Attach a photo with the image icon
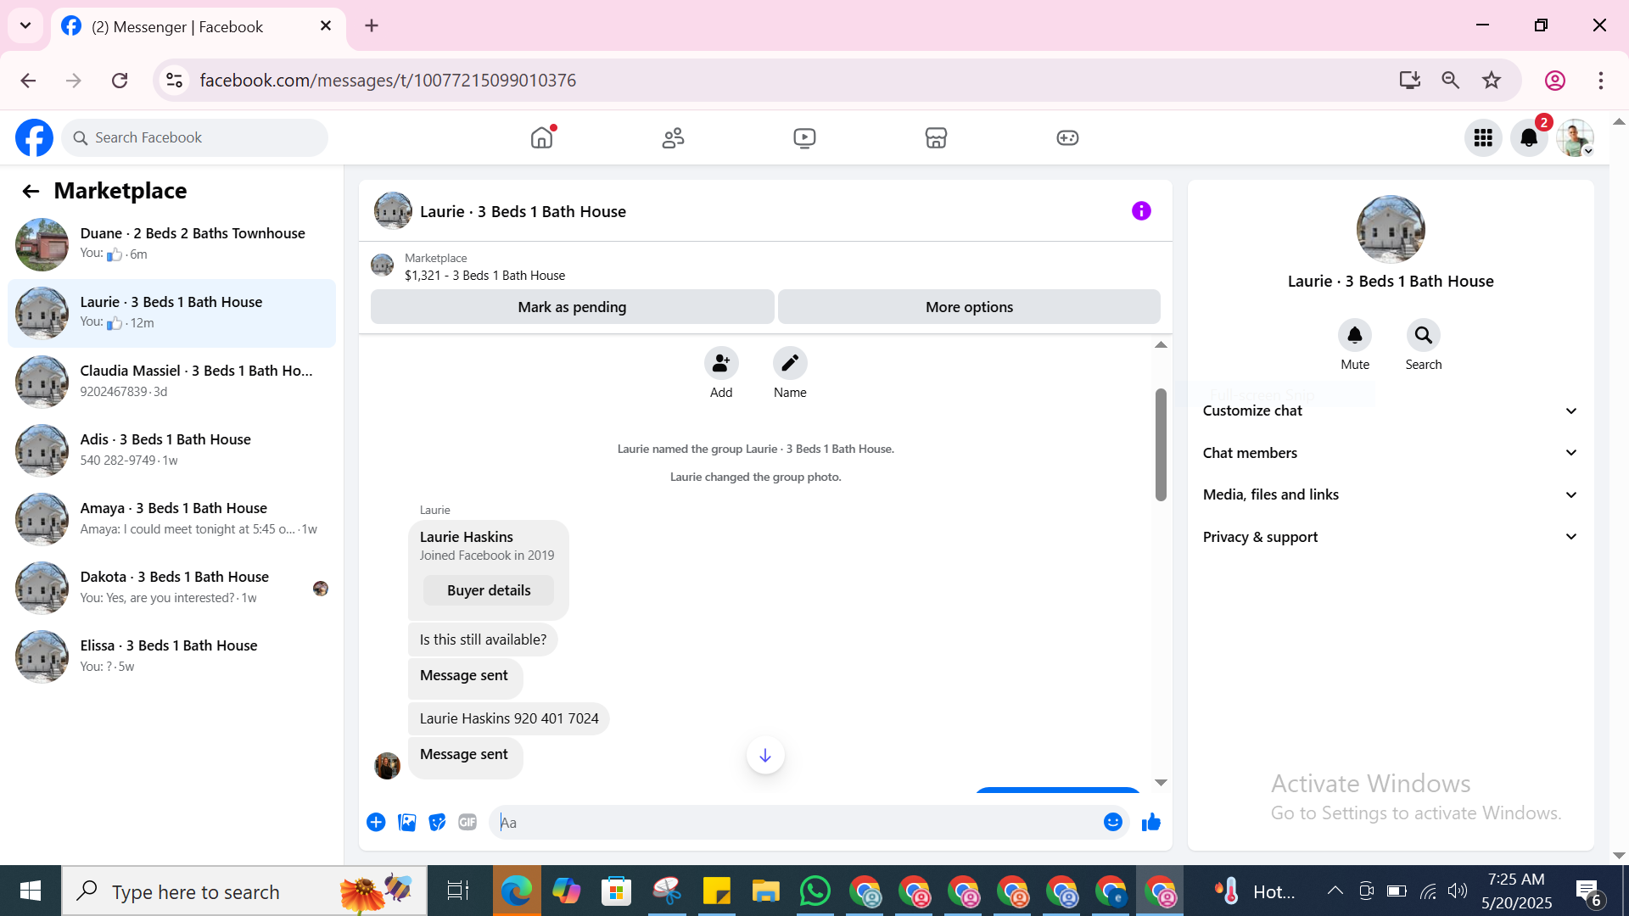This screenshot has width=1629, height=916. pos(407,822)
